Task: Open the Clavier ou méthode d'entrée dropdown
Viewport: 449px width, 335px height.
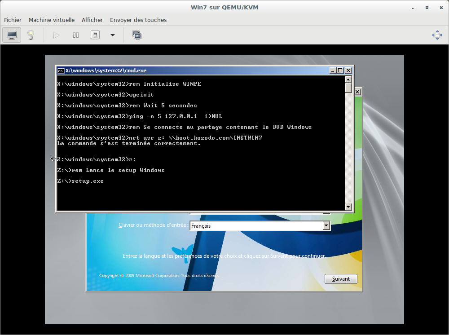Action: point(326,225)
